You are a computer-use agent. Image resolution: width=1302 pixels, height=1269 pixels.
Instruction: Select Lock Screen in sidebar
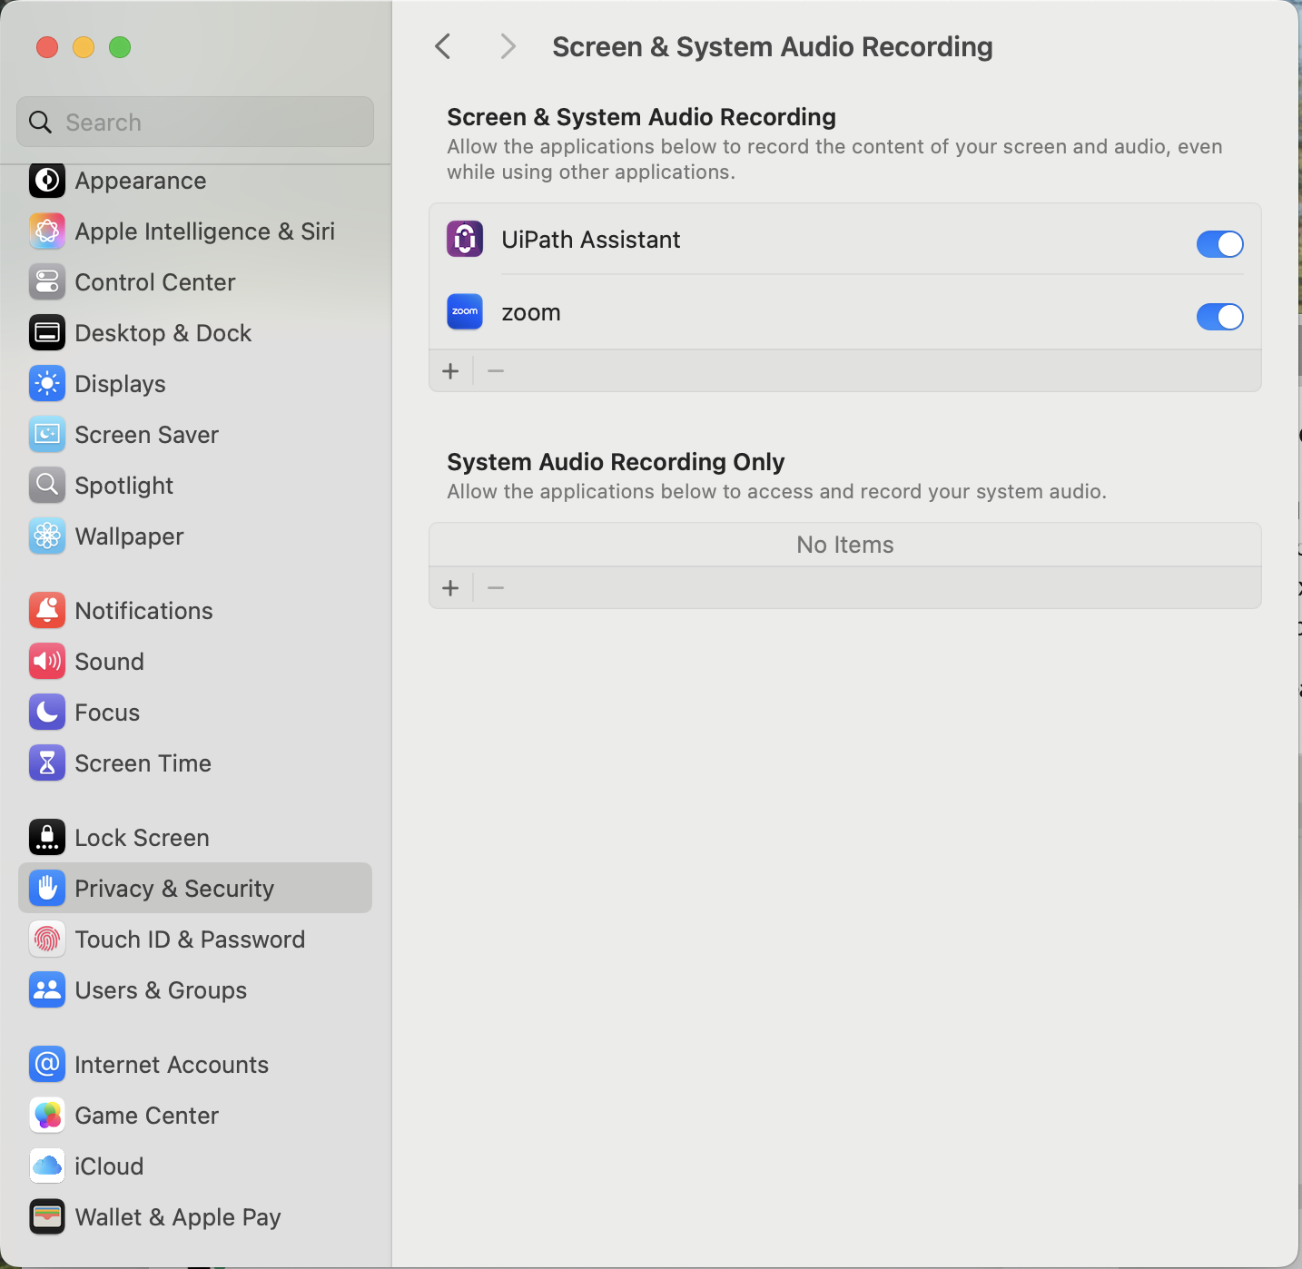point(142,838)
